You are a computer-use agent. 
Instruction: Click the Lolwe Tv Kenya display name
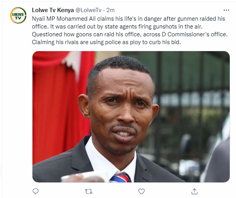[53, 10]
